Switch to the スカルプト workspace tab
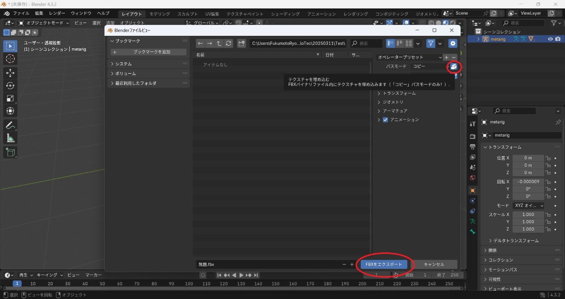The width and height of the screenshot is (565, 299). coord(188,14)
